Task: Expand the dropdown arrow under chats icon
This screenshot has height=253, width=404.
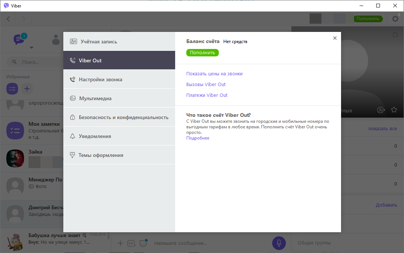Action: (x=31, y=47)
